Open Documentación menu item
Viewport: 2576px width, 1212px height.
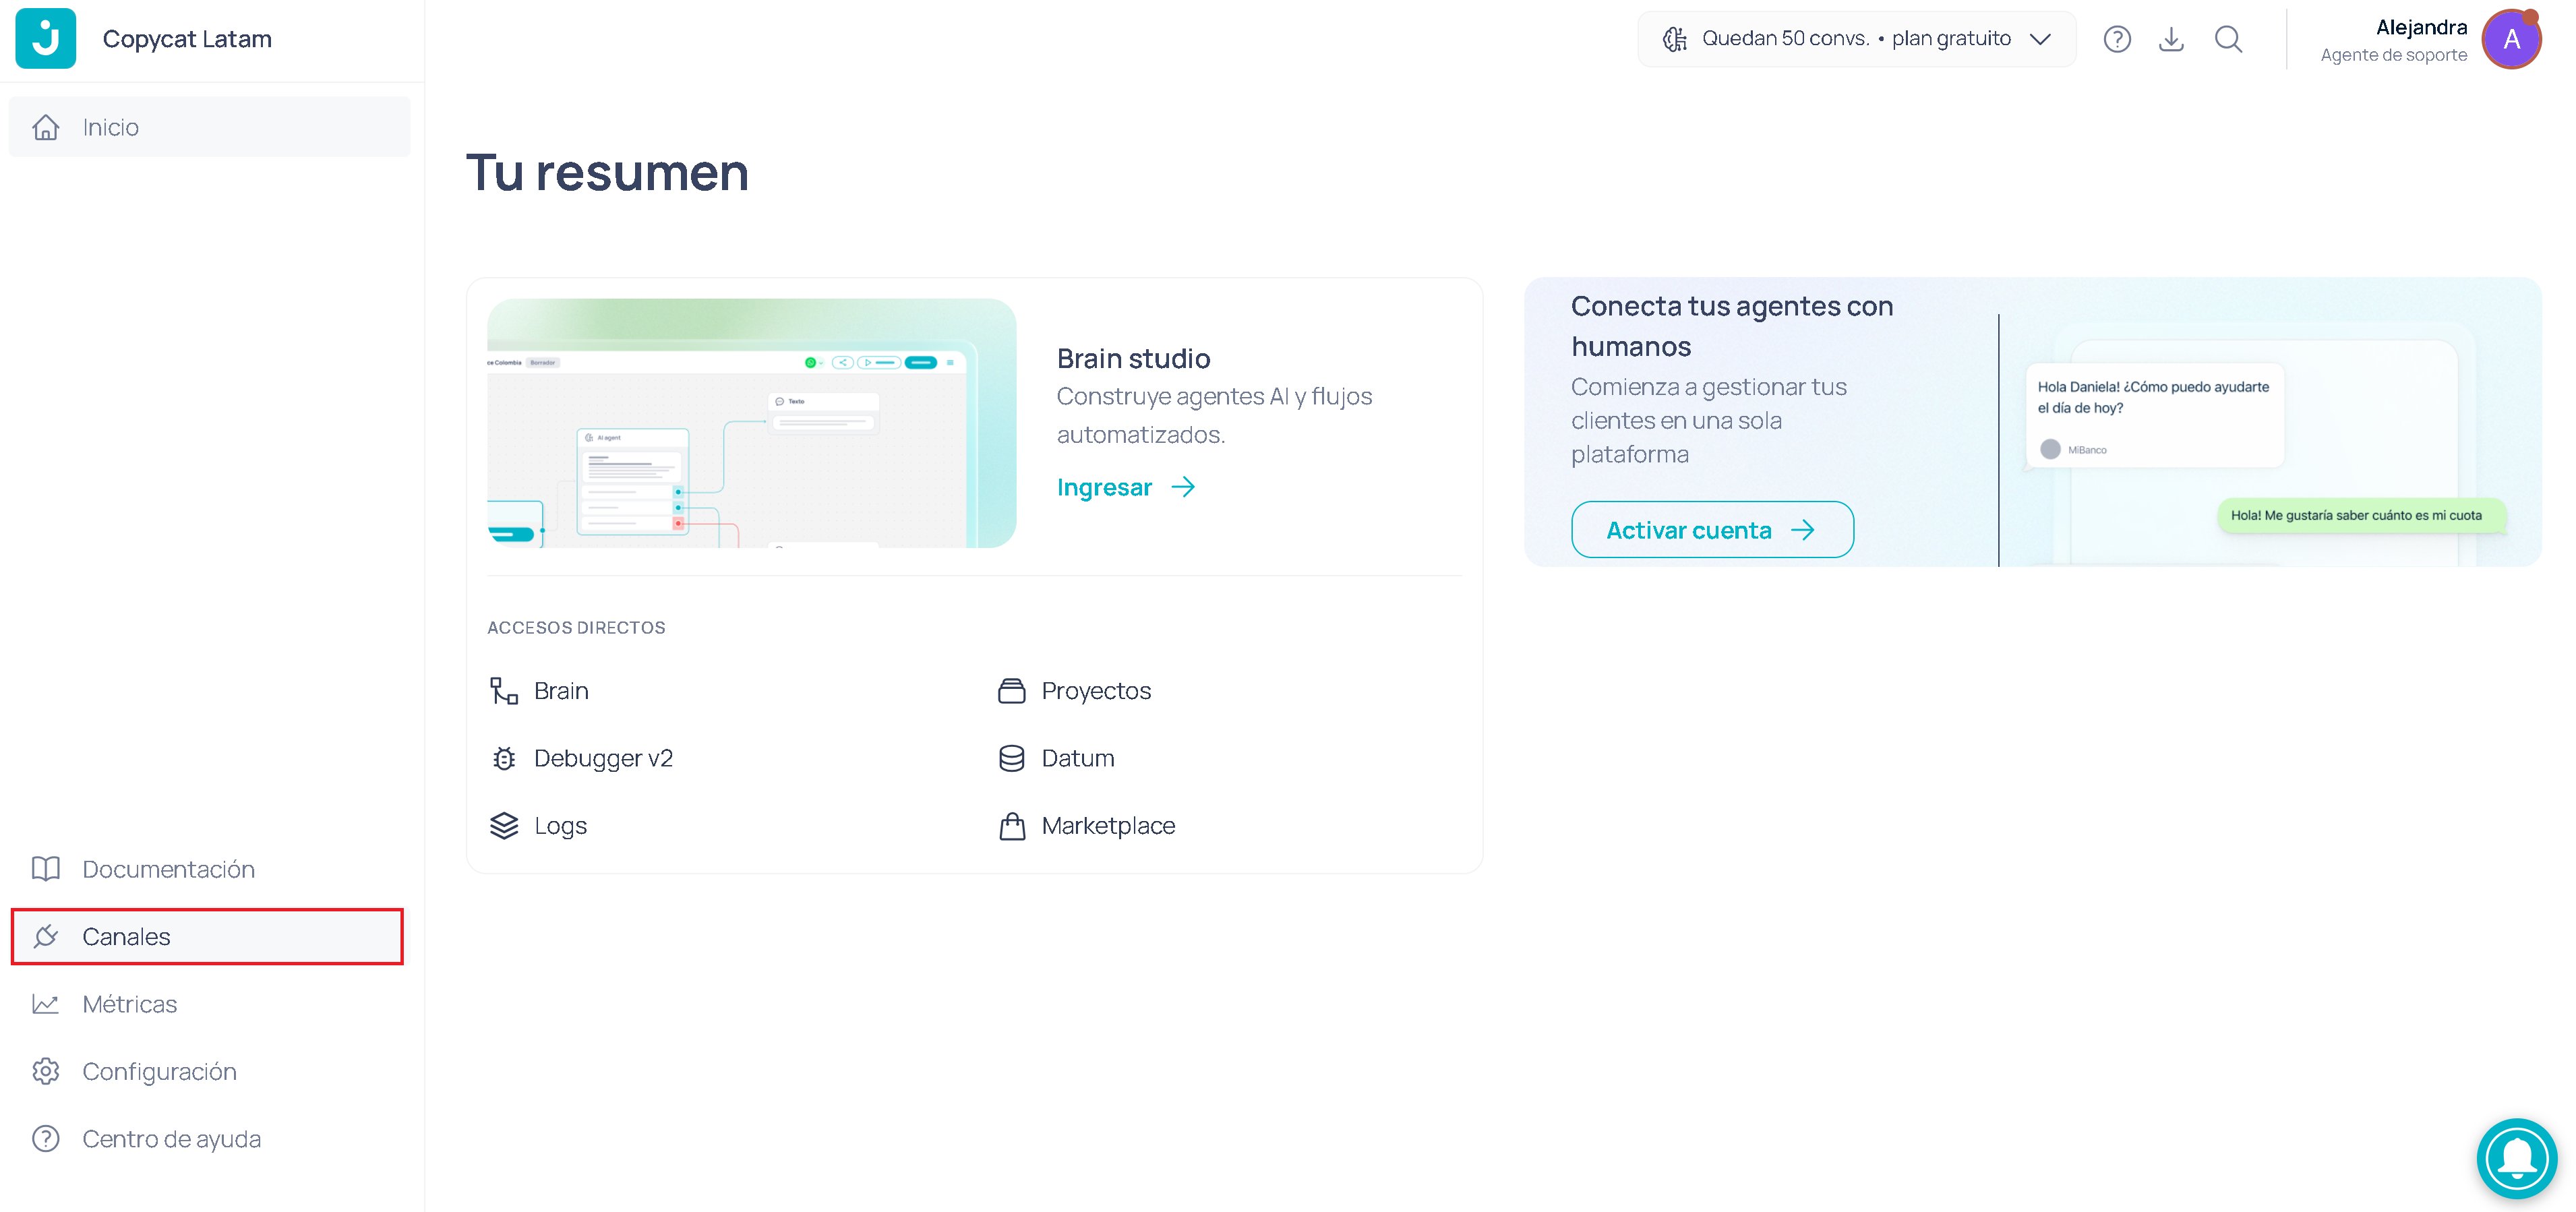[x=209, y=869]
